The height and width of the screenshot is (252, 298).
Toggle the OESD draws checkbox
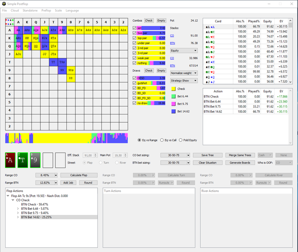(x=135, y=78)
